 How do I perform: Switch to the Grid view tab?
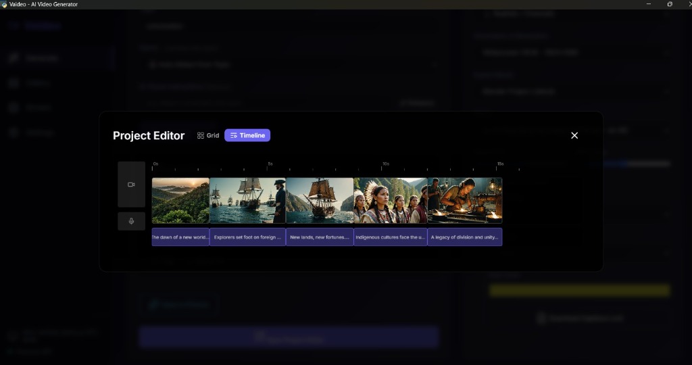click(x=208, y=135)
